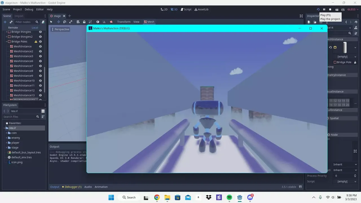Image resolution: width=361 pixels, height=203 pixels.
Task: Toggle visibility of Bridge Poles node
Action: point(40,41)
